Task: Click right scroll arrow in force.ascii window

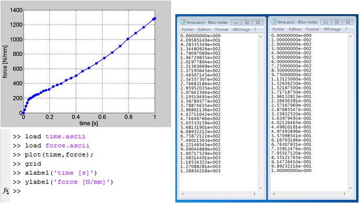Action: click(254, 194)
